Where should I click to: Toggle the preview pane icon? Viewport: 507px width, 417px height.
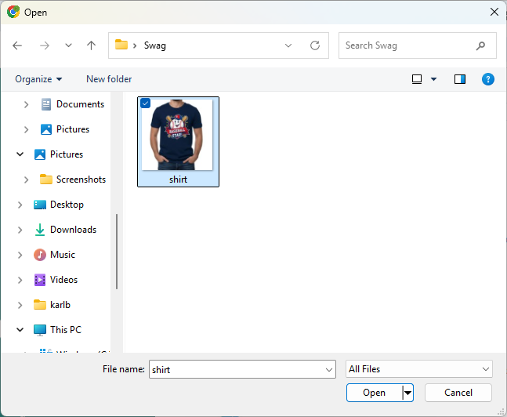pos(460,79)
